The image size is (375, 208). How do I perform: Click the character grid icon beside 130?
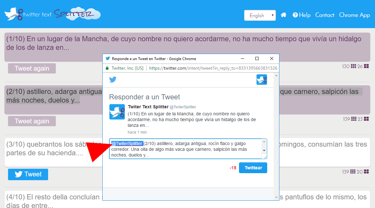(x=354, y=66)
